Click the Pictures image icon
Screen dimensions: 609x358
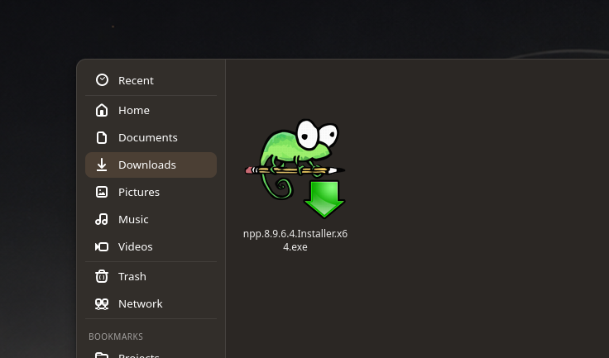pos(102,192)
